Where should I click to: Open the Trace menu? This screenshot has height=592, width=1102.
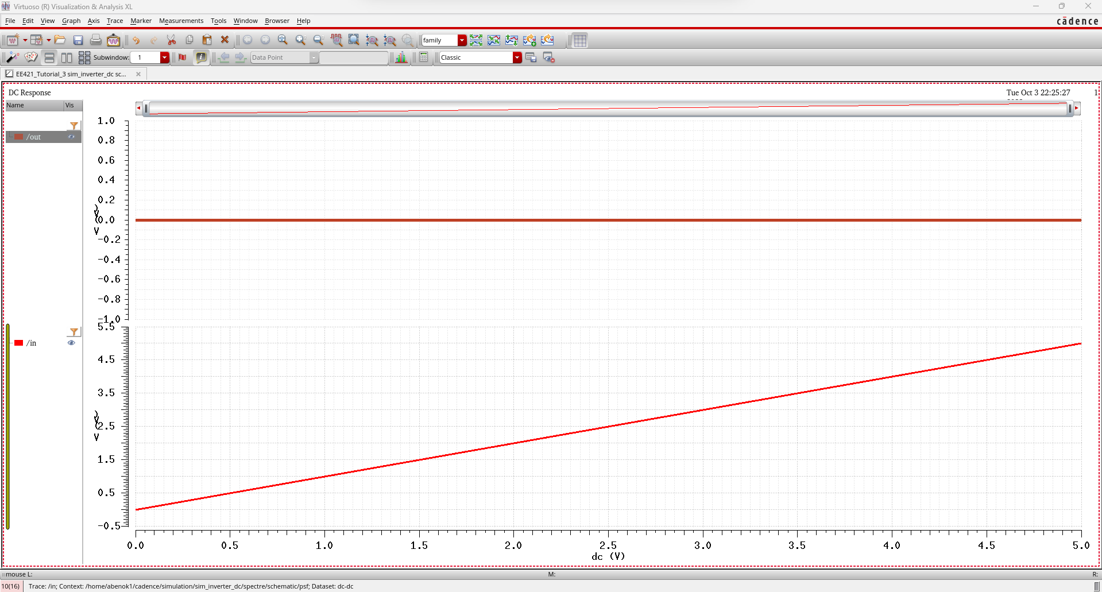pyautogui.click(x=115, y=21)
